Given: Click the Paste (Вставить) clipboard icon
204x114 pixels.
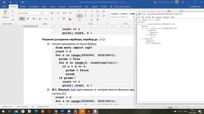Looking at the screenshot, I should pyautogui.click(x=6, y=13).
